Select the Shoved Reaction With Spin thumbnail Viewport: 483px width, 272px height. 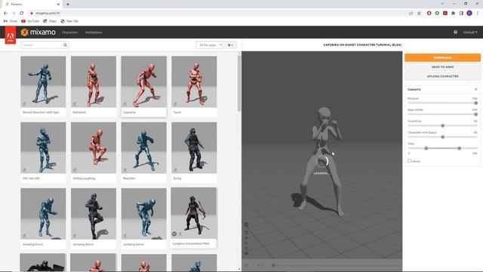pos(43,82)
